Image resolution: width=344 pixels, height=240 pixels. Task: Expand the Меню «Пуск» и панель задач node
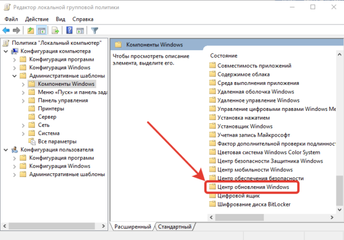tap(23, 93)
